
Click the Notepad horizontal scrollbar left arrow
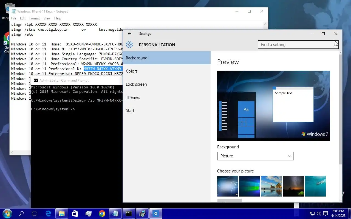12,152
